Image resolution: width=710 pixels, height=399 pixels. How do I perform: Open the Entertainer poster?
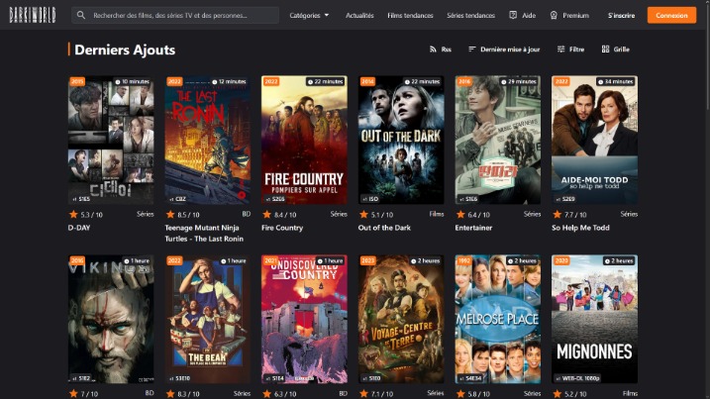point(498,140)
